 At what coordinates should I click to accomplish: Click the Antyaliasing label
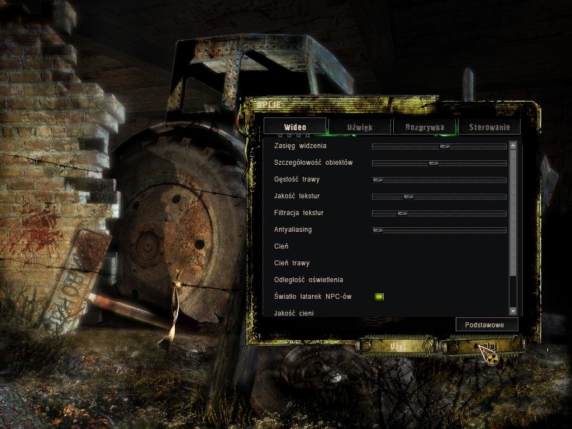(293, 230)
